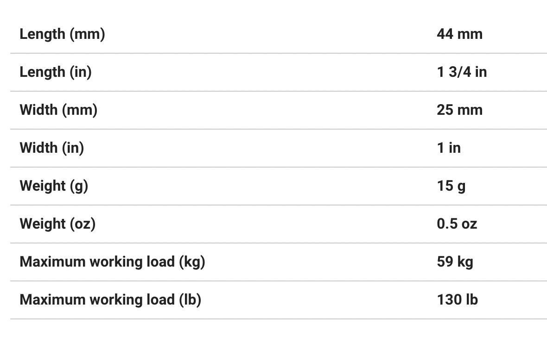Select the "1 in" width value
The height and width of the screenshot is (349, 547).
tap(449, 148)
